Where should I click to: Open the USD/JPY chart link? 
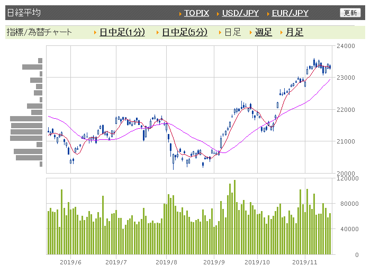coord(240,13)
